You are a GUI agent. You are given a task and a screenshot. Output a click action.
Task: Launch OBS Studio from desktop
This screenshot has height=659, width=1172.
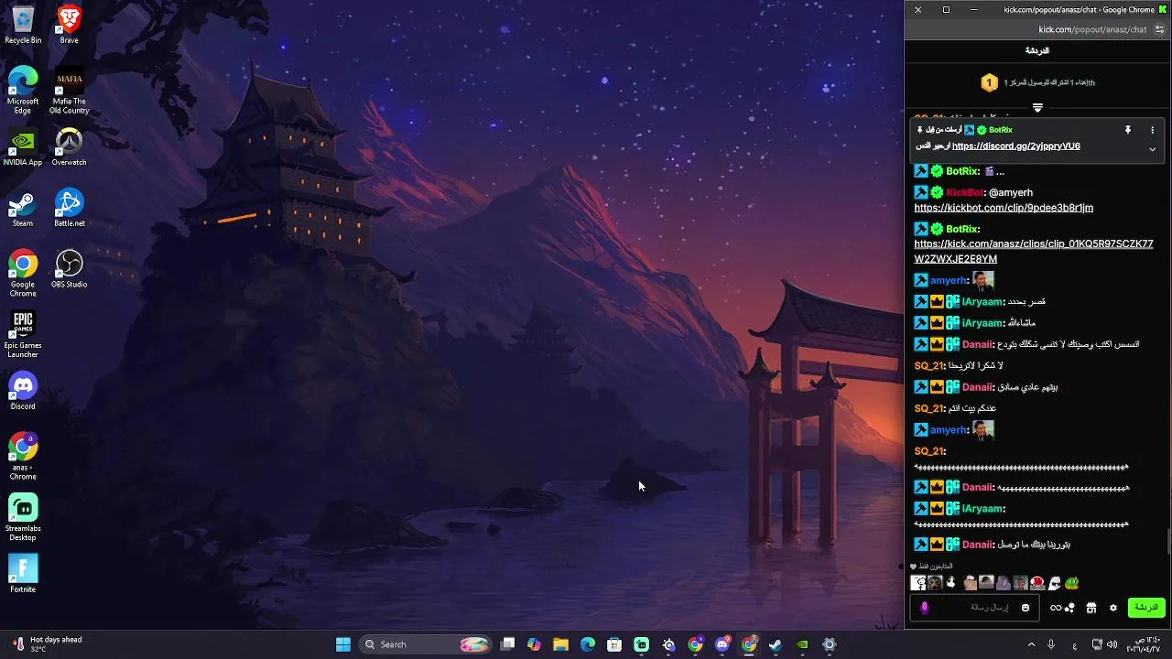point(69,271)
